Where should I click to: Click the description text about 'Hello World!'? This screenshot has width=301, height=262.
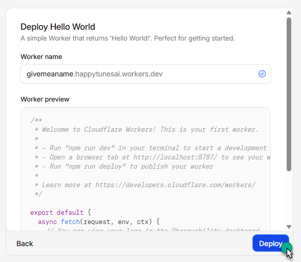click(127, 38)
